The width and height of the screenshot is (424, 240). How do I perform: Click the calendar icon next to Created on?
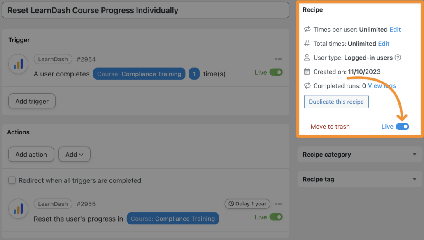307,71
